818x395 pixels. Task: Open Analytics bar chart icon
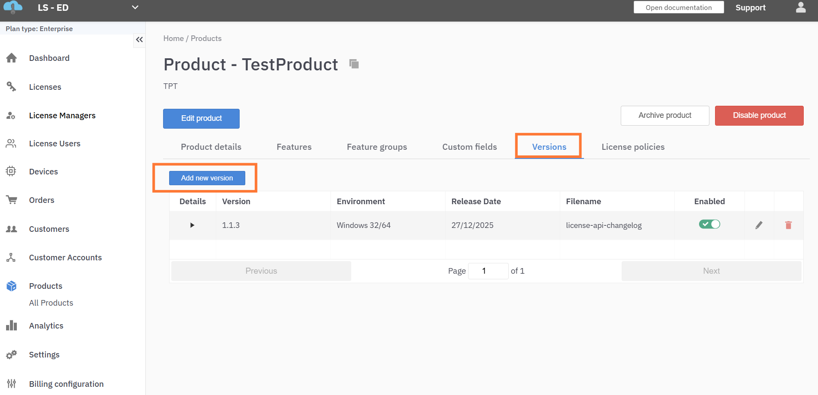12,325
